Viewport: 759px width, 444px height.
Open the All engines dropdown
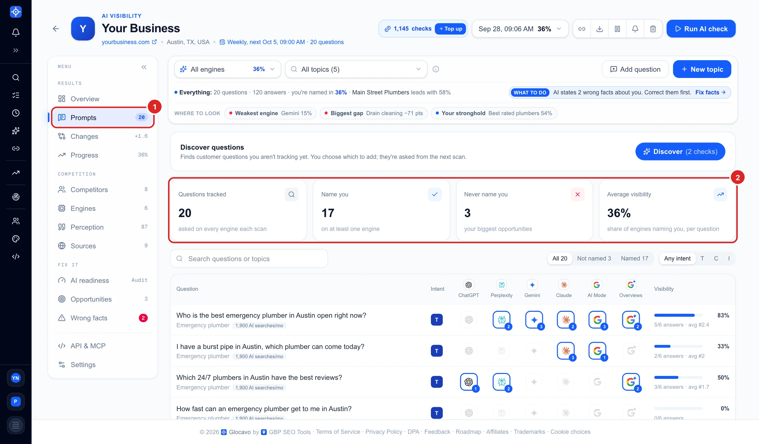pos(228,69)
